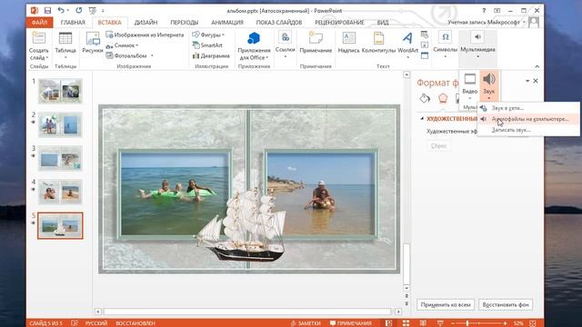This screenshot has height=327, width=582.
Task: Click the Save icon in quick access toolbar
Action: [47, 10]
